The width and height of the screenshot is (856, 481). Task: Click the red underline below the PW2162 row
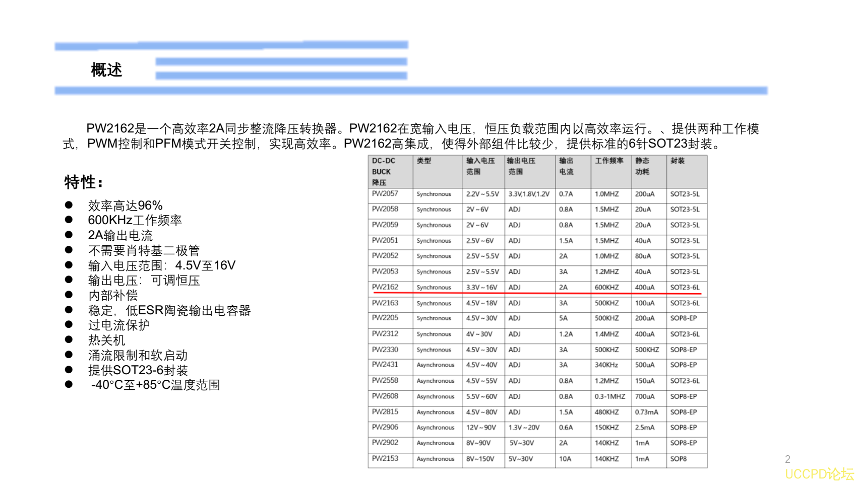[x=534, y=293]
